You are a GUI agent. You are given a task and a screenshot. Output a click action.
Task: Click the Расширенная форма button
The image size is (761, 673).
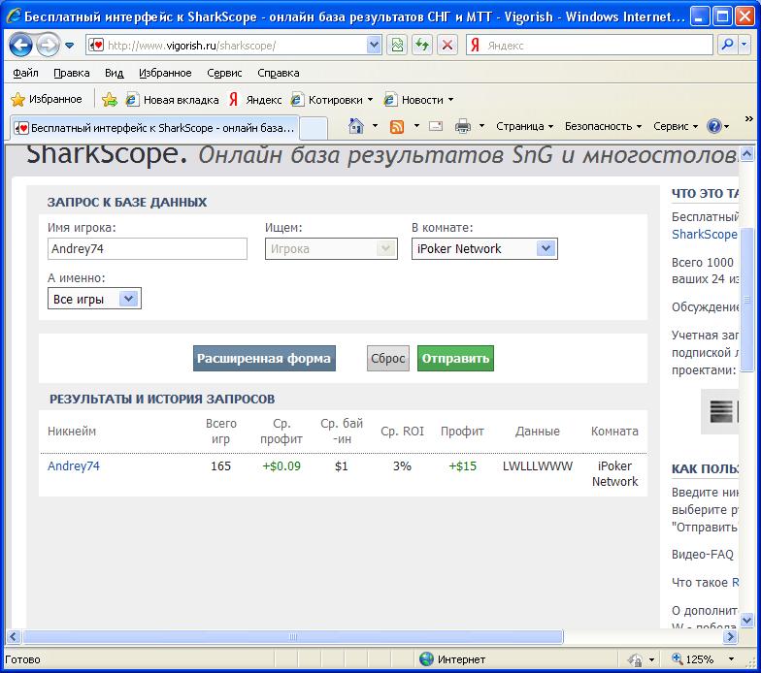click(264, 359)
